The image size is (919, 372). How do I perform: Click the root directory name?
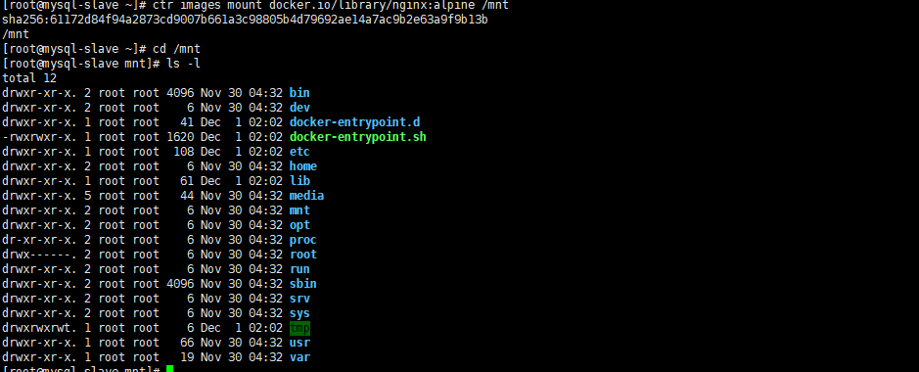click(303, 255)
